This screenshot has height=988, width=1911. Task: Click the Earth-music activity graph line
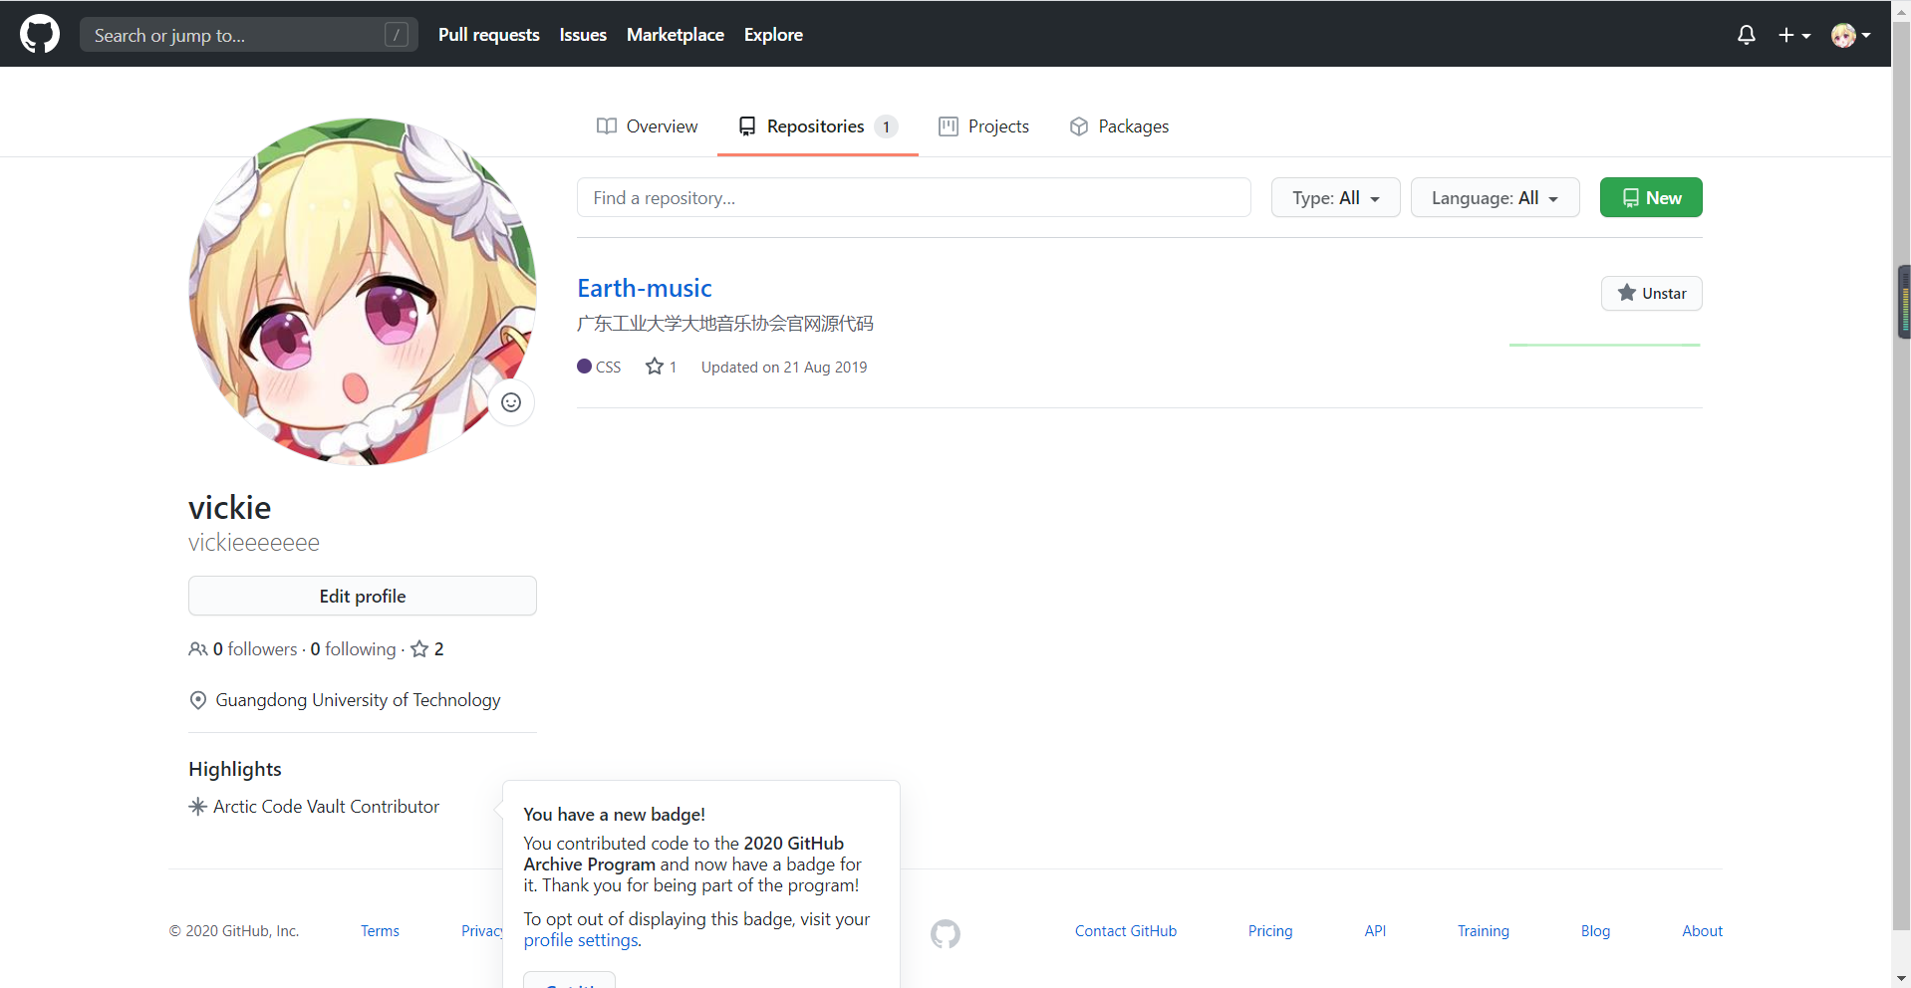(1605, 345)
